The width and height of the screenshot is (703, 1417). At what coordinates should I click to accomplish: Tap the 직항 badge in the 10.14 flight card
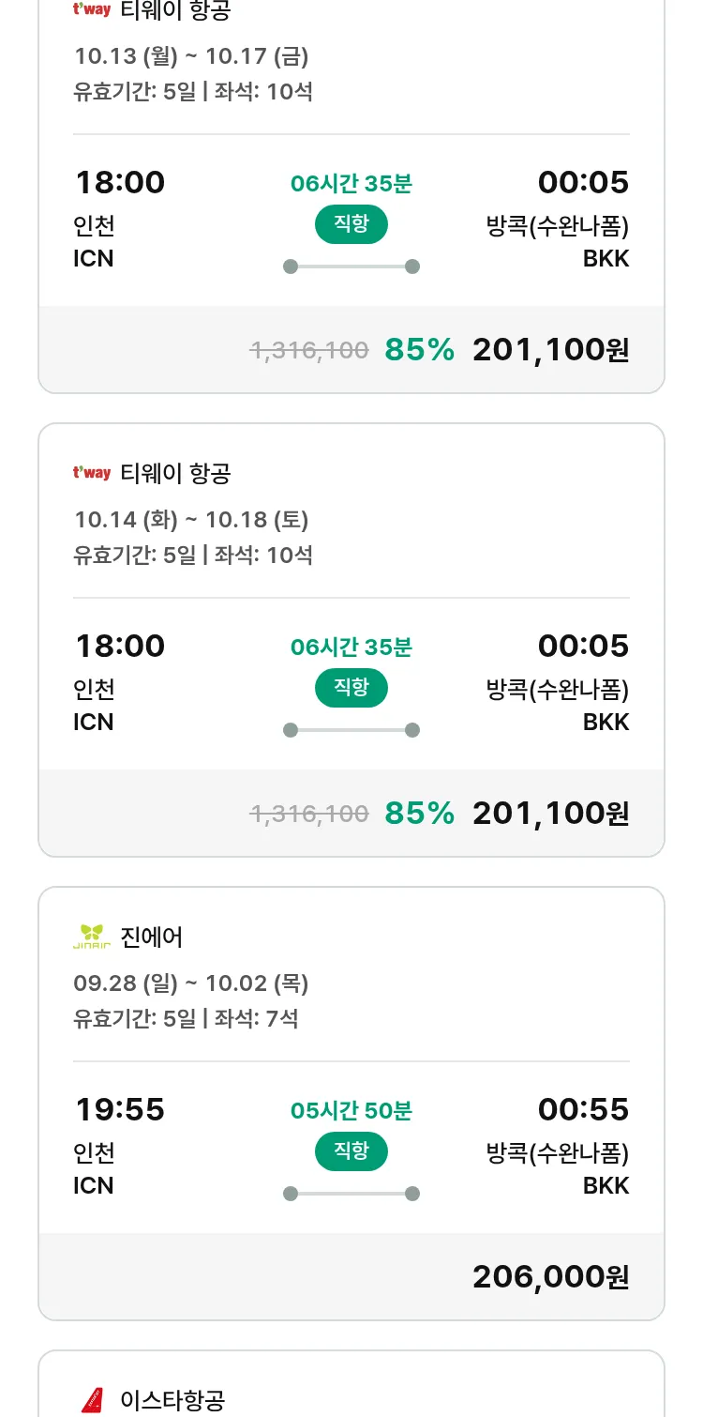351,688
